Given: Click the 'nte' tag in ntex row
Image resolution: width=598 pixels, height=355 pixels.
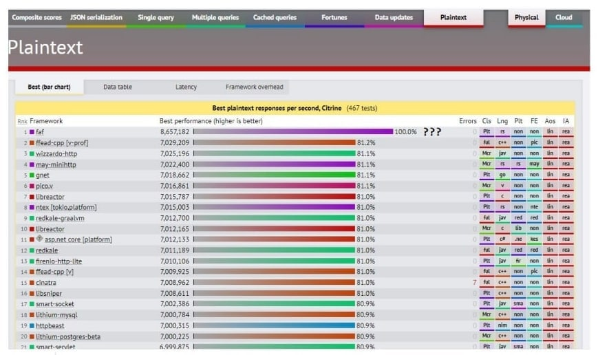Looking at the screenshot, I should click(534, 206).
